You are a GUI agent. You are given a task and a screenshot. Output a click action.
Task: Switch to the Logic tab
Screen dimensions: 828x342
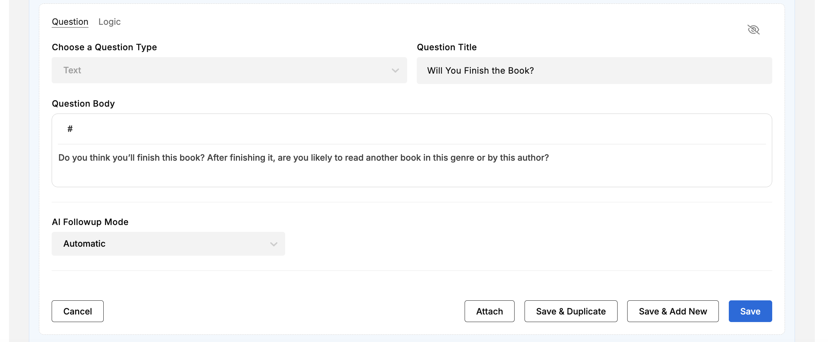[x=109, y=22]
